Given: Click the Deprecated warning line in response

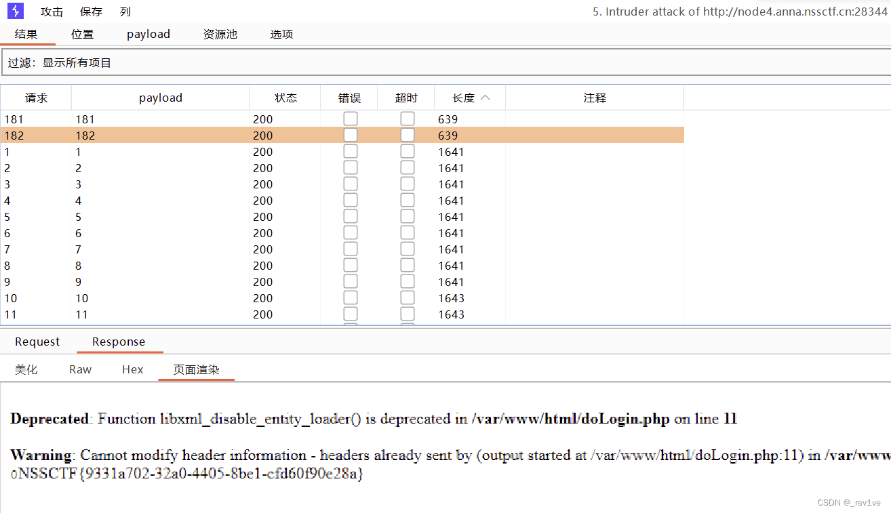Looking at the screenshot, I should [374, 419].
